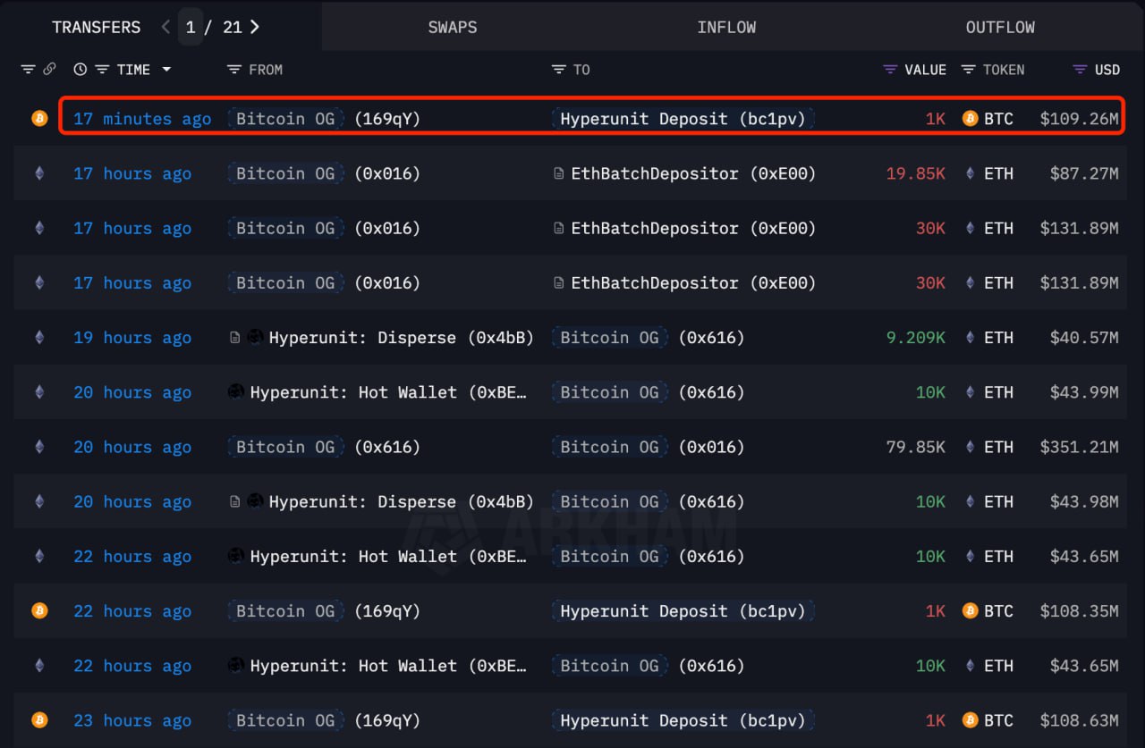Open the TIME column filter
This screenshot has width=1145, height=748.
pos(102,70)
